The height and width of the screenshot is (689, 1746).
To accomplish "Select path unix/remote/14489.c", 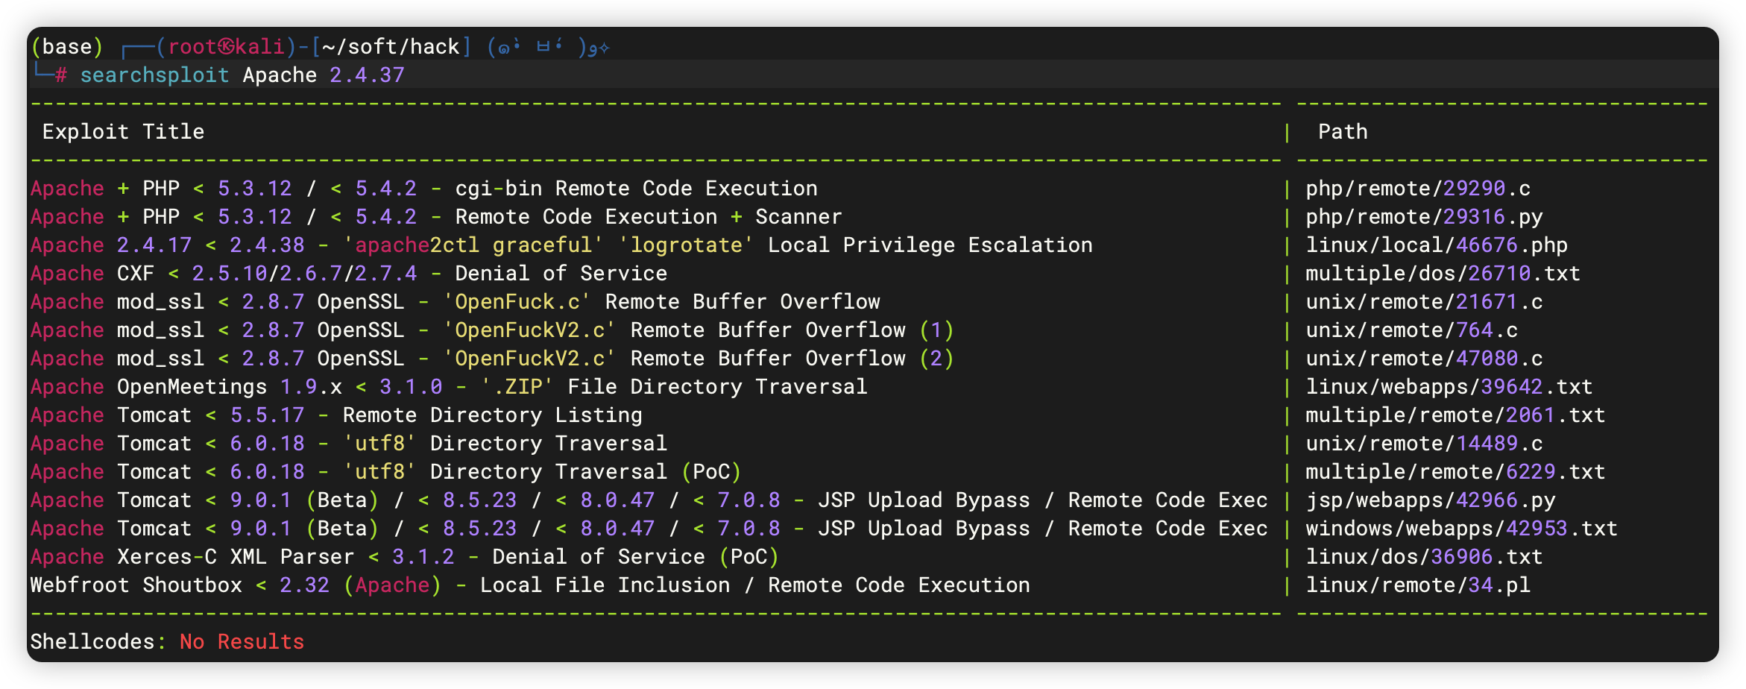I will click(x=1424, y=444).
